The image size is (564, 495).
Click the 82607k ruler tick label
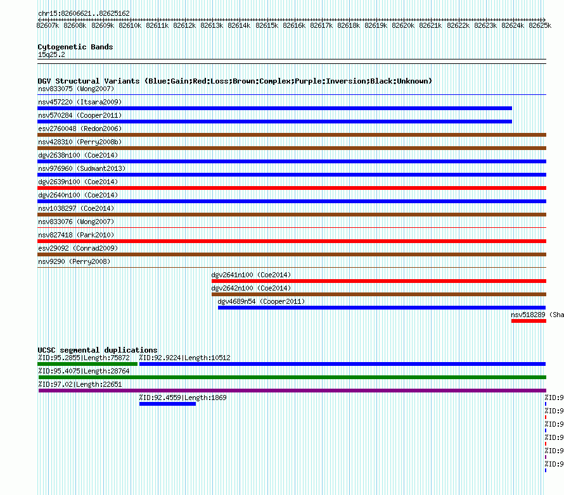click(48, 25)
